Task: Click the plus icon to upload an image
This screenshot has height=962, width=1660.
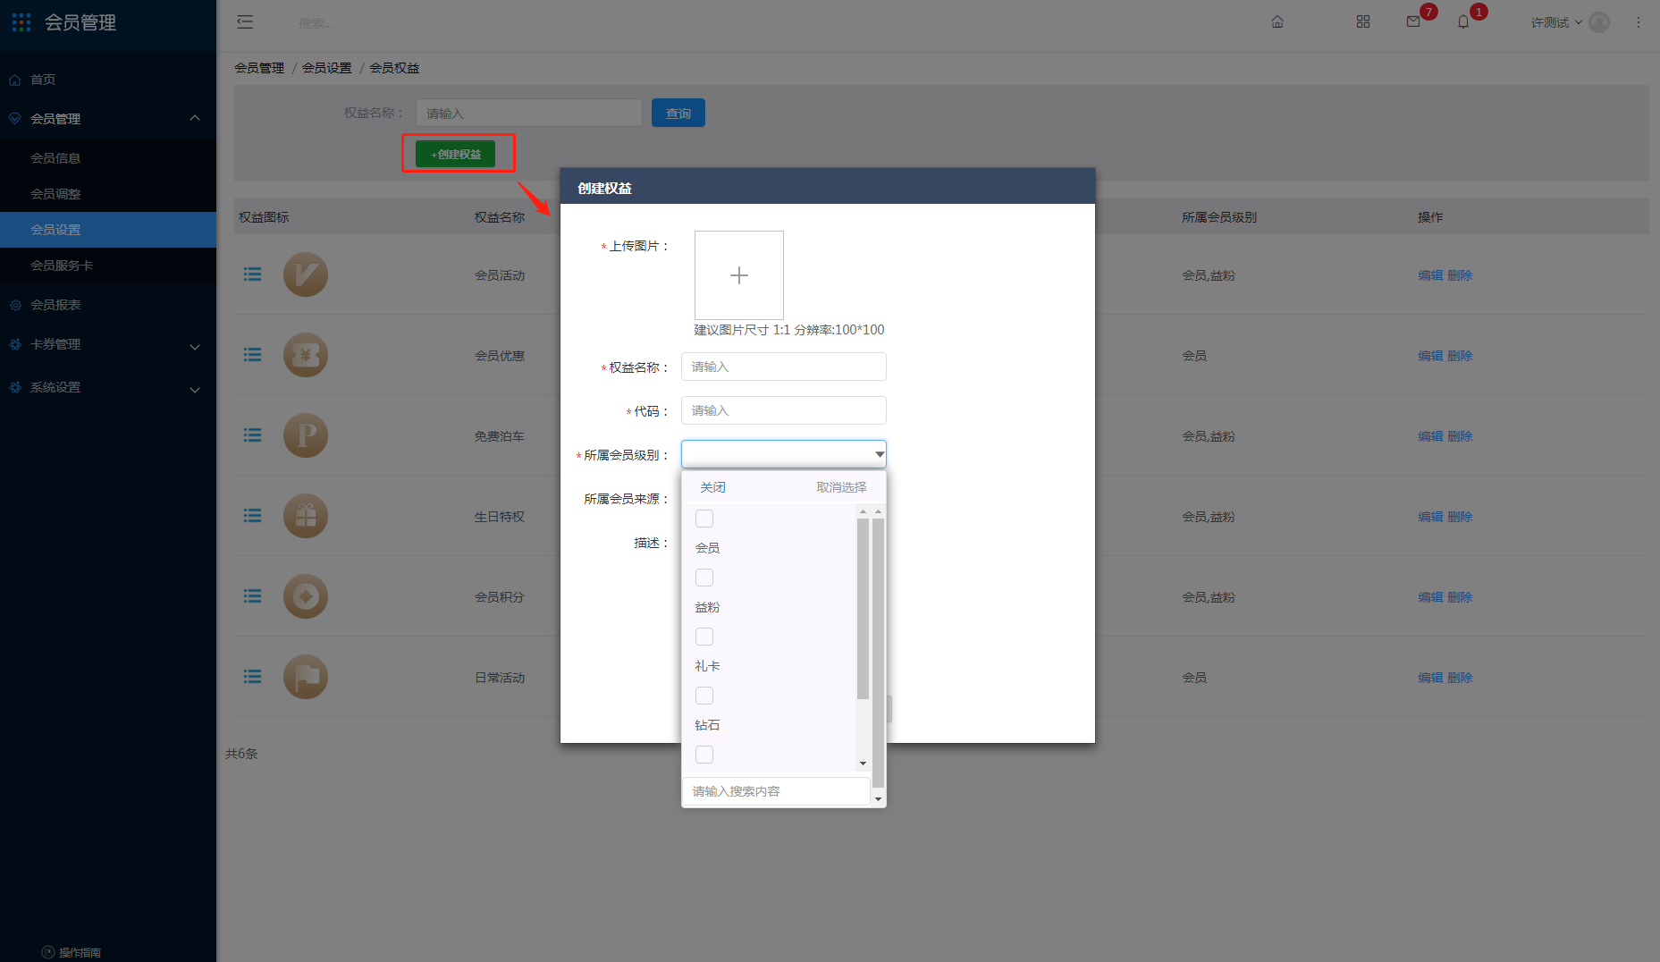Action: [739, 275]
